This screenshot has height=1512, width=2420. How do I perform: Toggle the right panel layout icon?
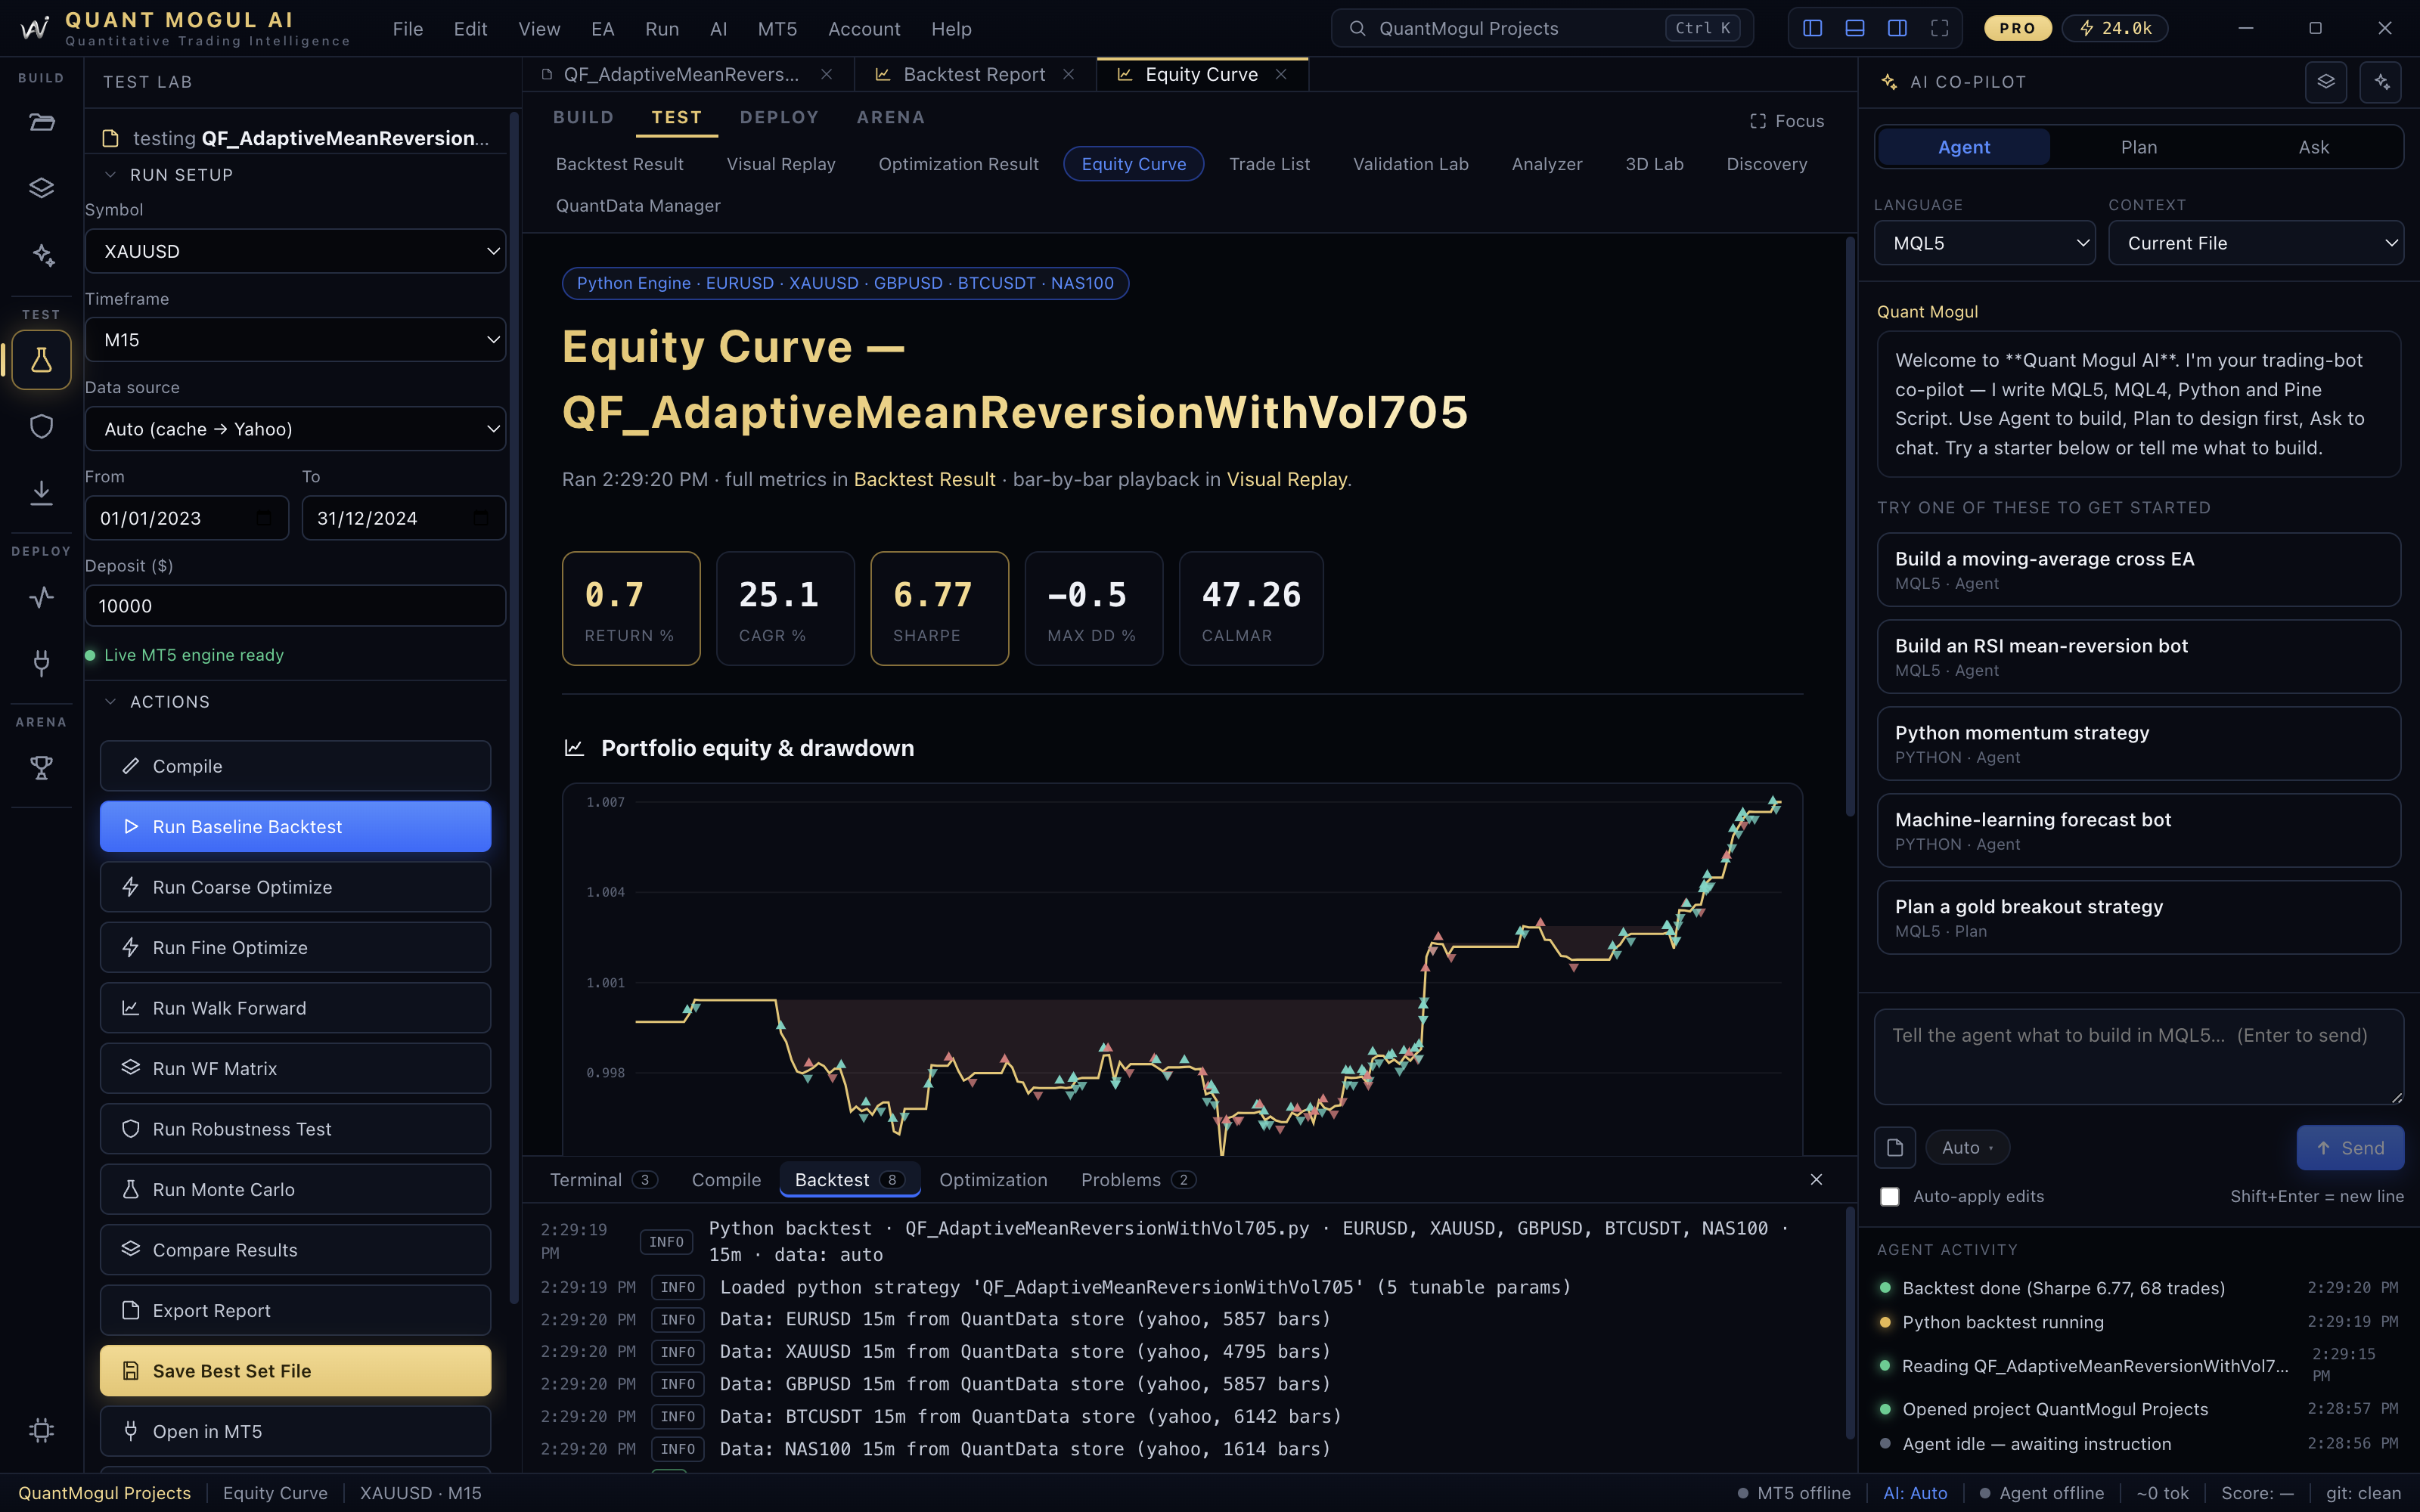click(1897, 28)
